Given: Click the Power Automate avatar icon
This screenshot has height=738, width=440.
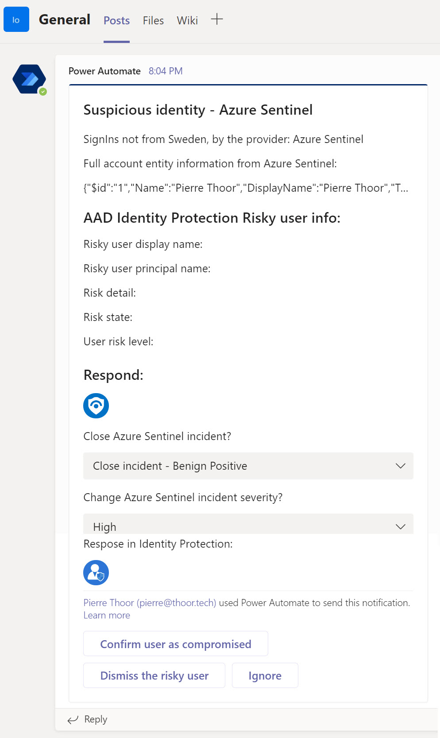Looking at the screenshot, I should 29,79.
